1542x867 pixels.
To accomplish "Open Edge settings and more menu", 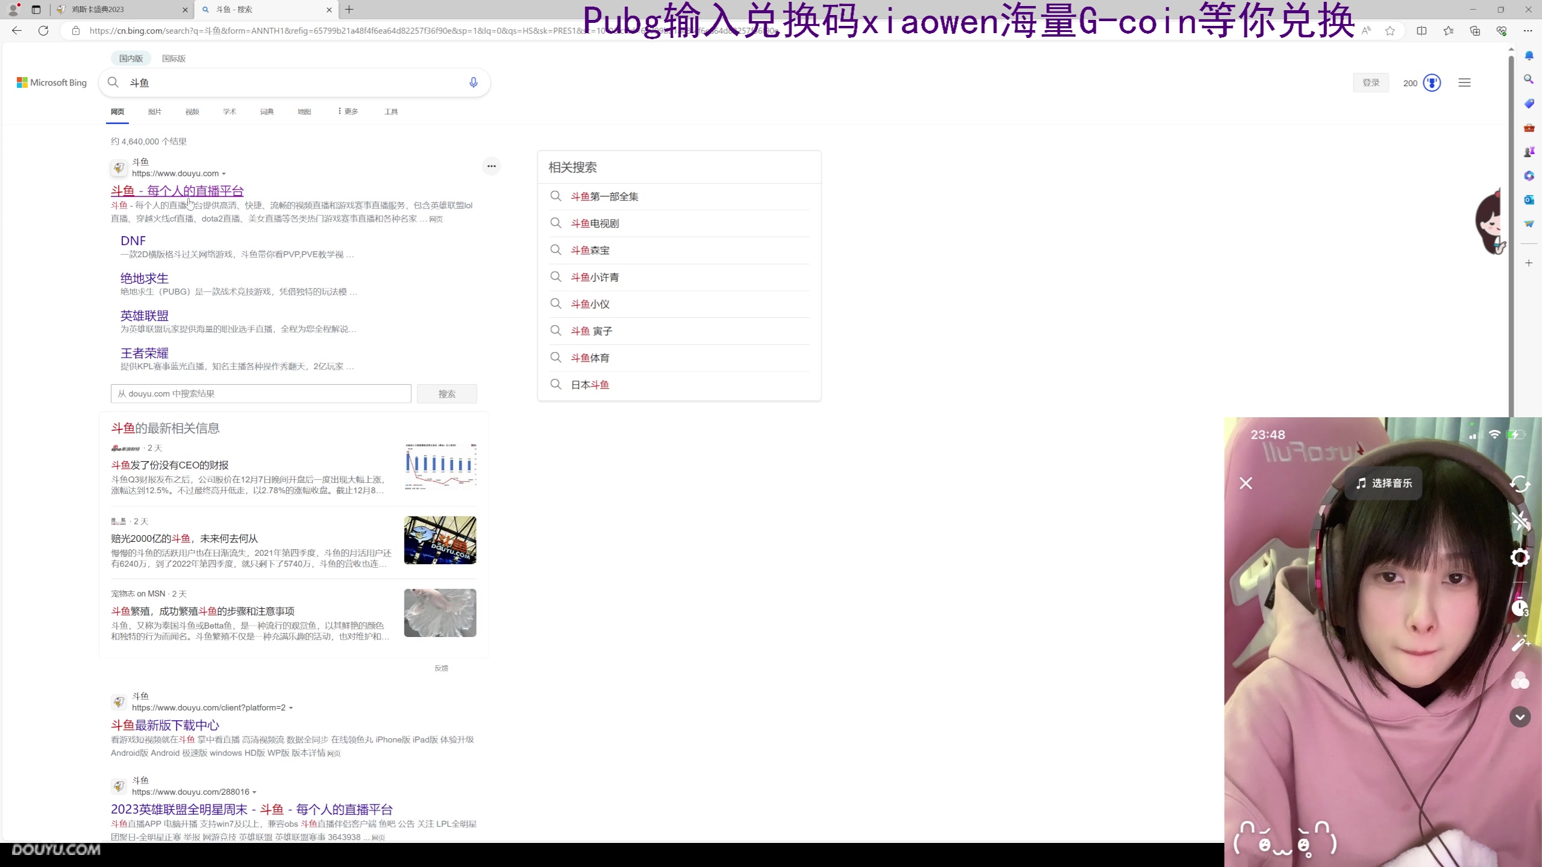I will tap(1528, 31).
